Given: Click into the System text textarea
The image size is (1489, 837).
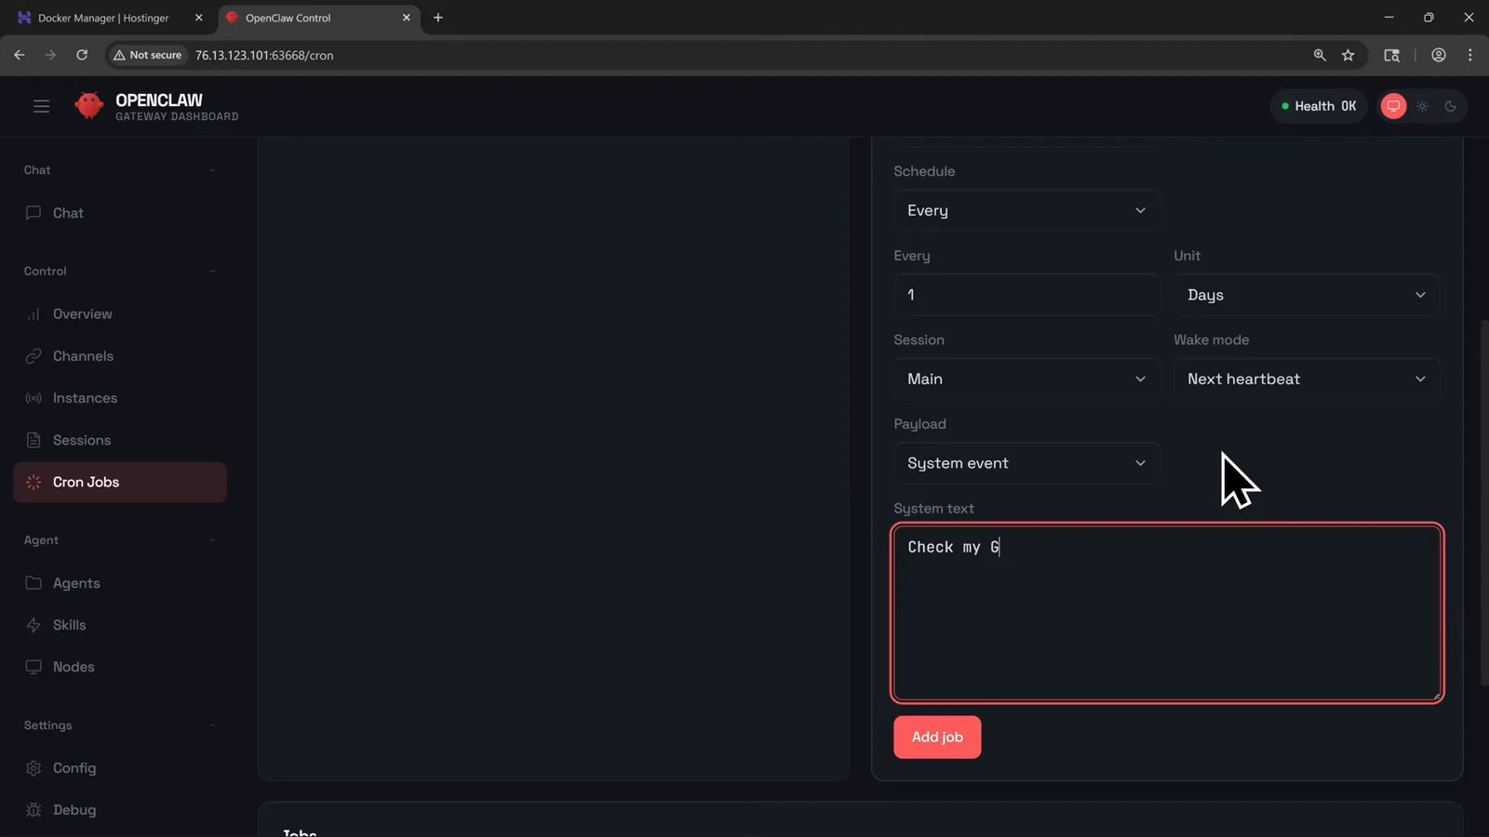Looking at the screenshot, I should coord(1167,613).
